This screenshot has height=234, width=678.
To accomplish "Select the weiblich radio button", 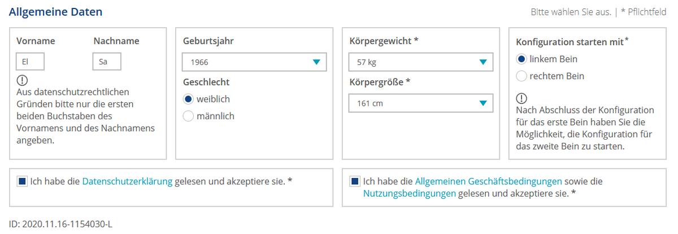I will 188,99.
